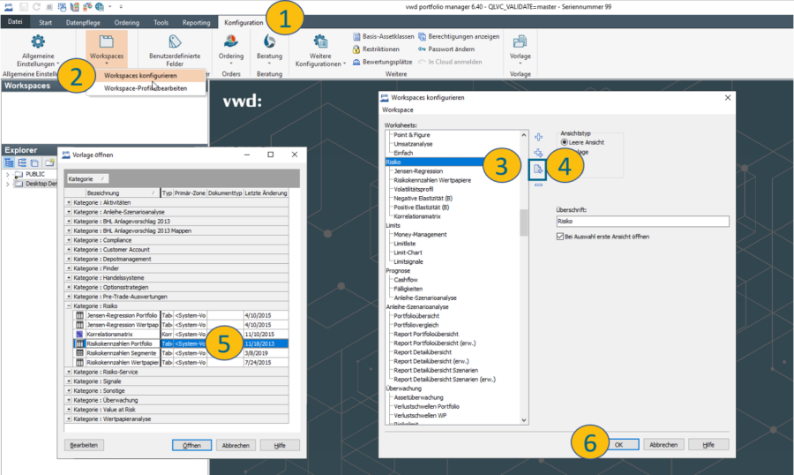Choose Workspaces konfigurieren menu entry
This screenshot has height=475, width=794.
click(139, 76)
